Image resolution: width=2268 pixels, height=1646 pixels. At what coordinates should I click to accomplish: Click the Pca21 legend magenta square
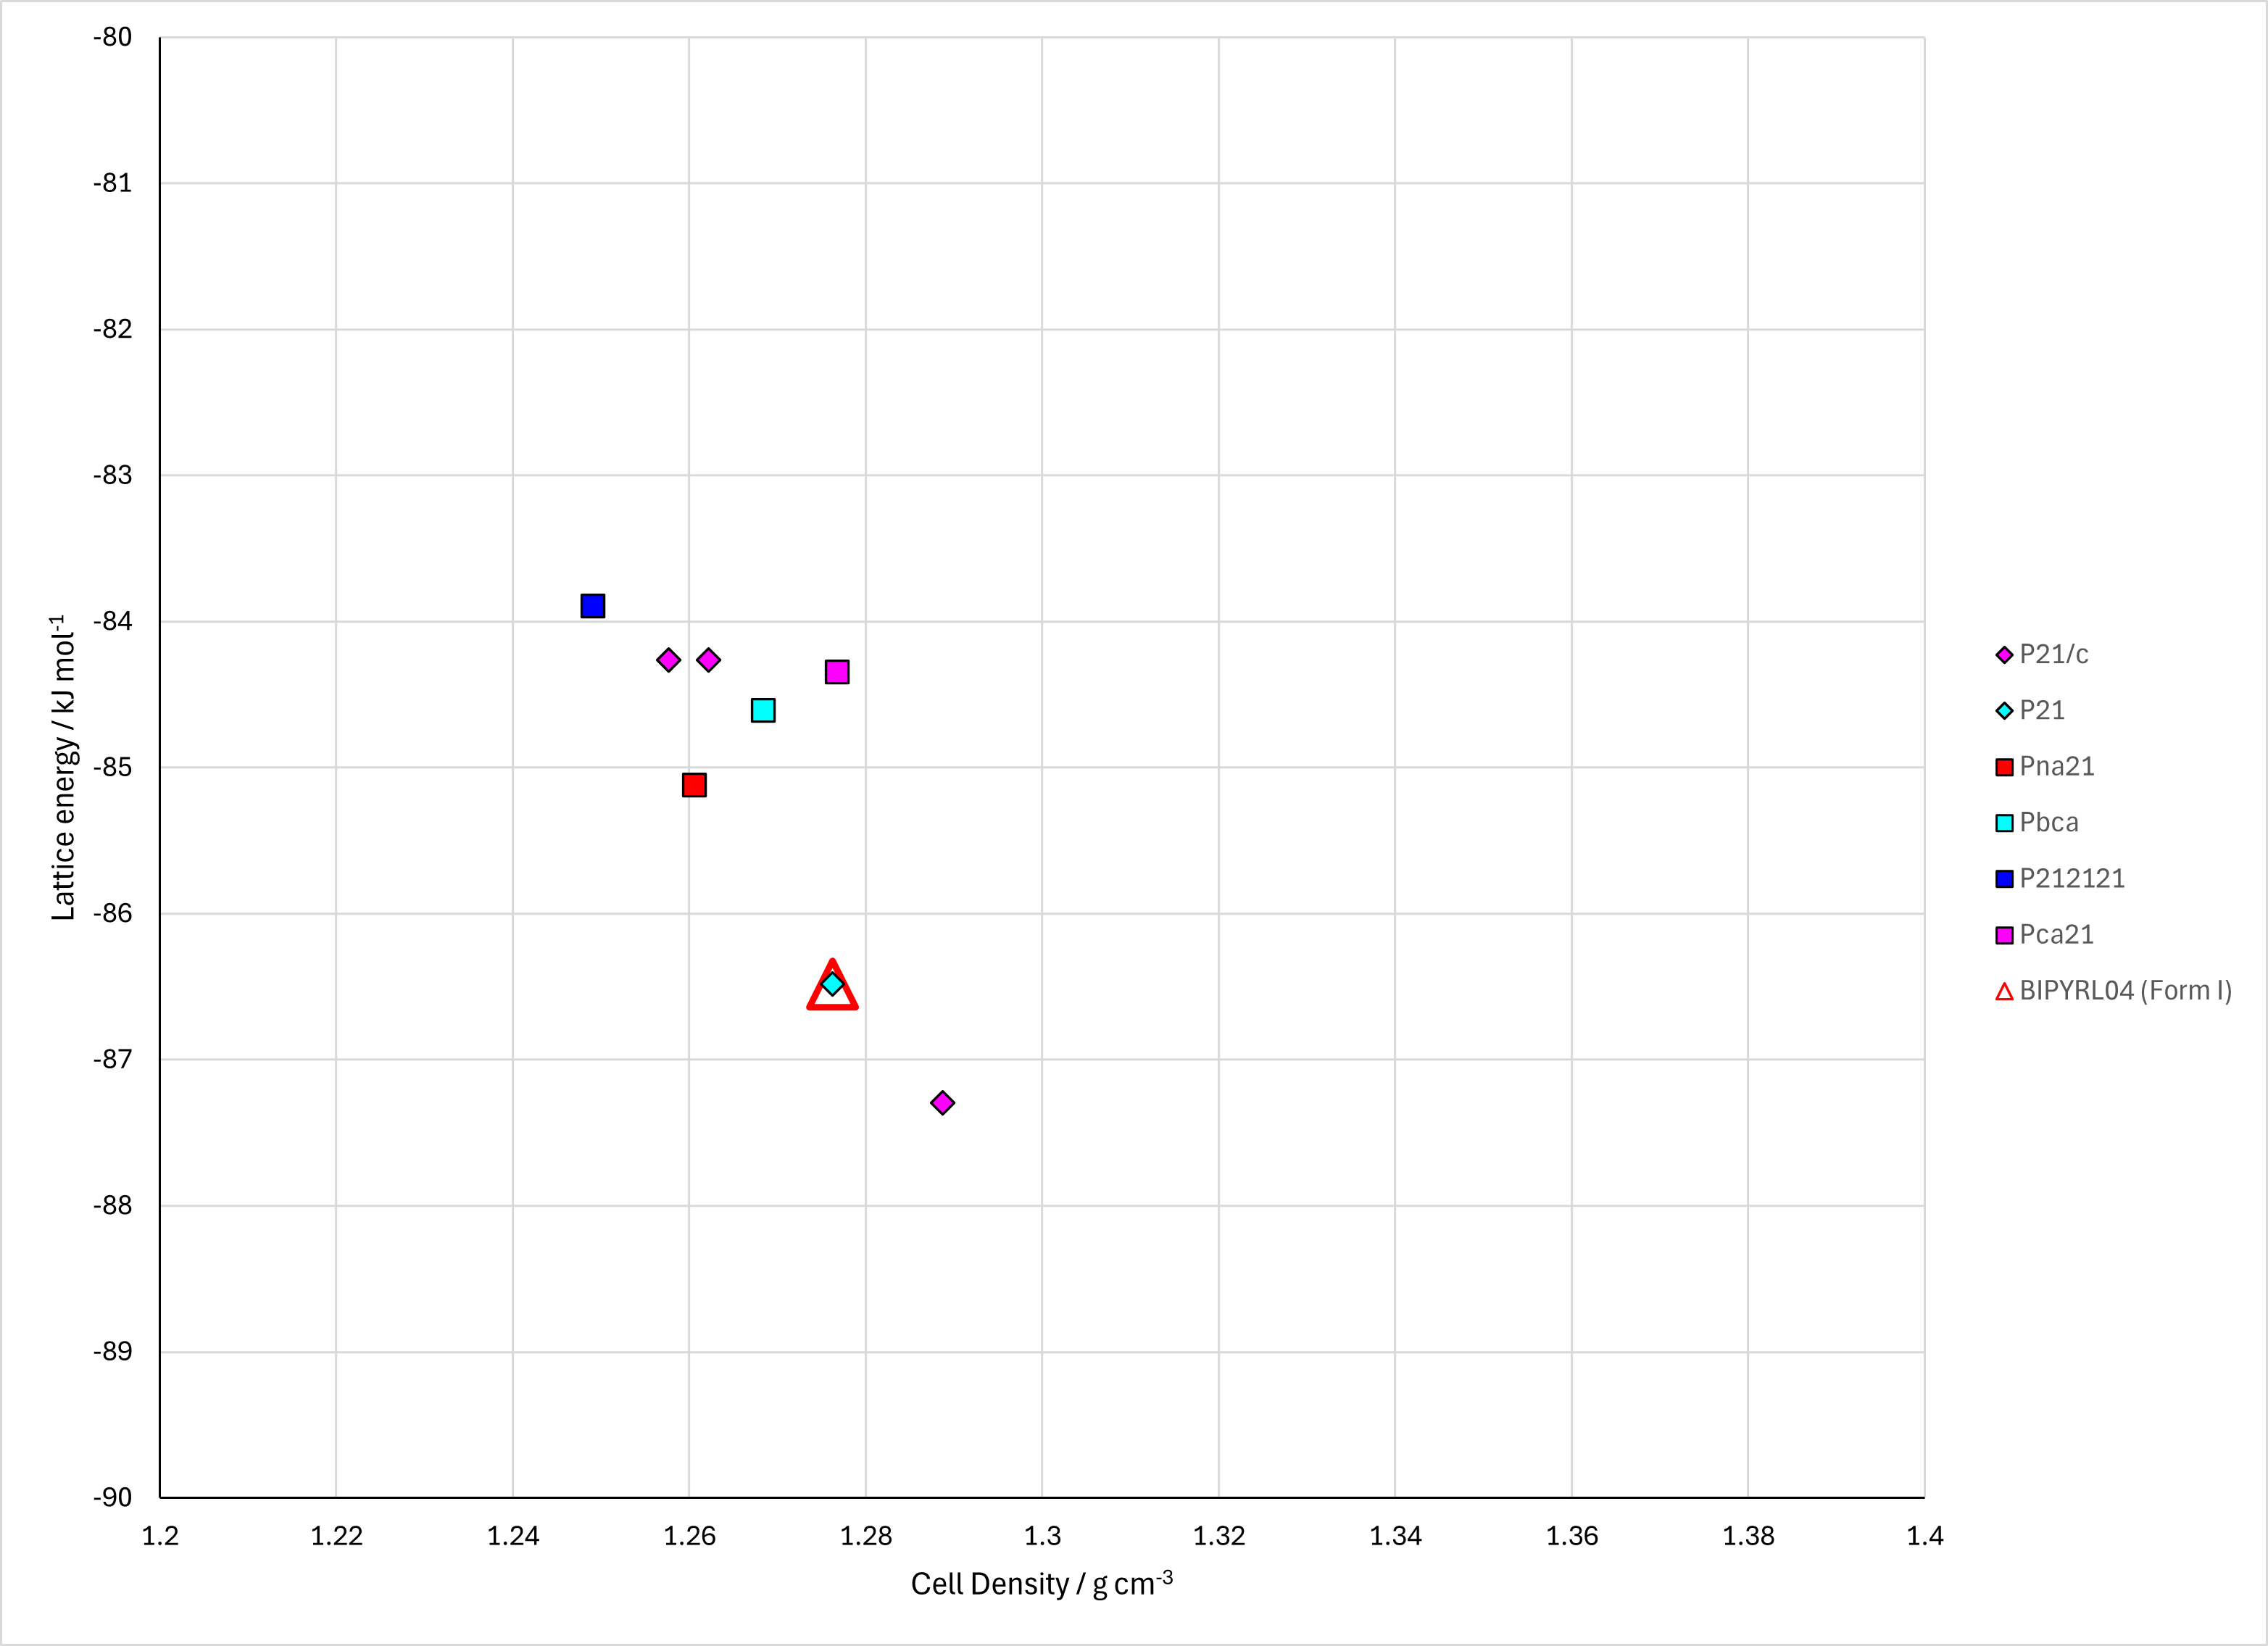[x=2004, y=935]
